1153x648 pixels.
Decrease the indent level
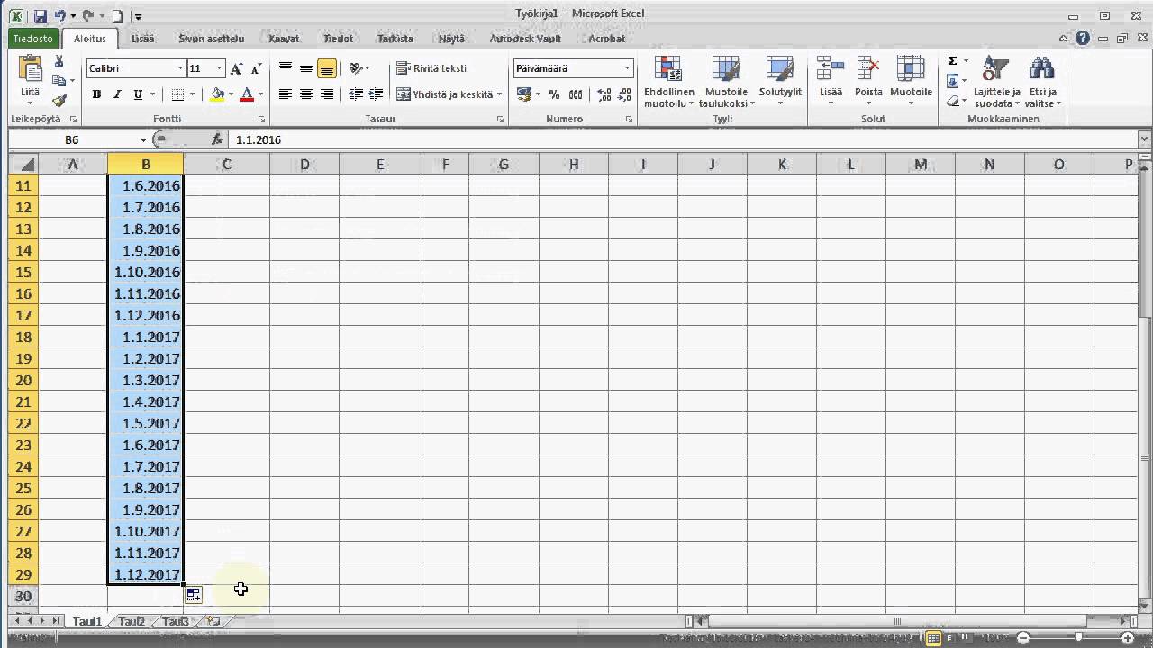coord(356,94)
